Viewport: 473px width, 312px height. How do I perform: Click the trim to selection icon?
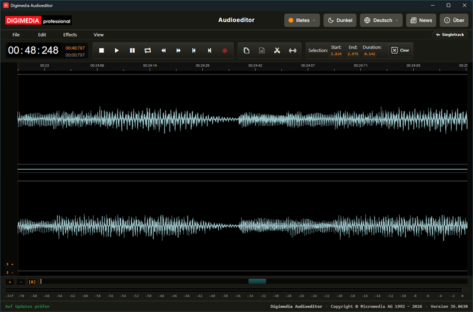[293, 51]
